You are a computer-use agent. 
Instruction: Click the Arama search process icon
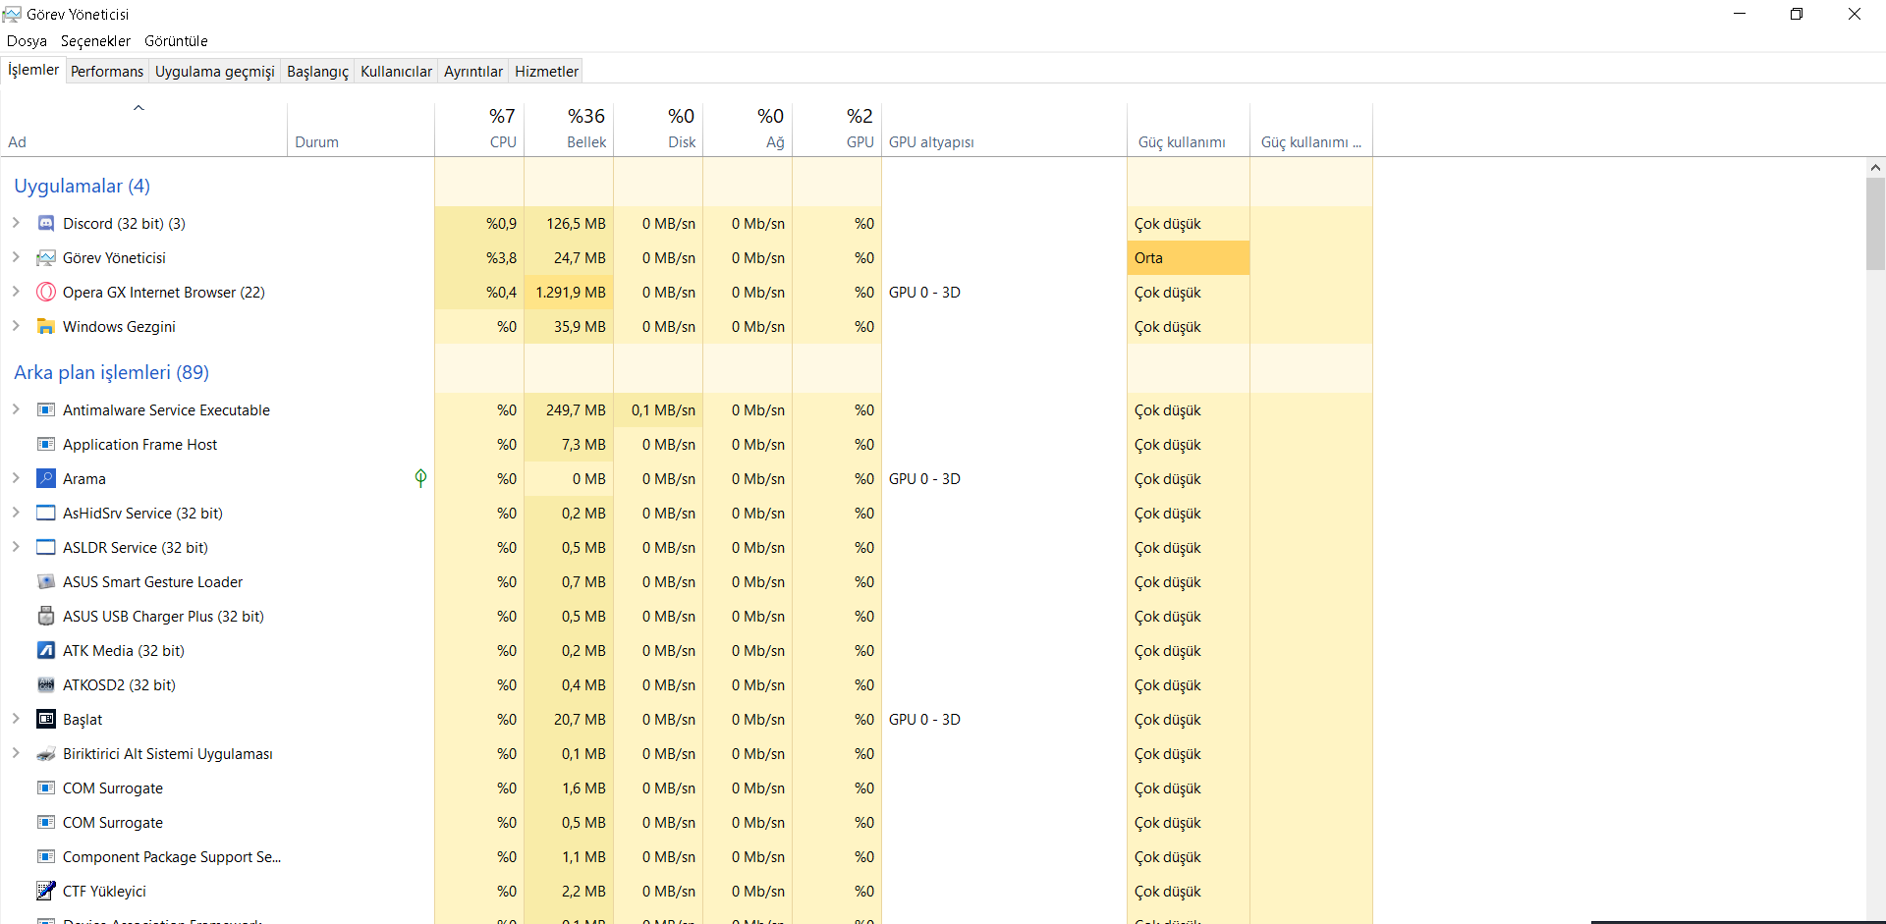pyautogui.click(x=46, y=479)
